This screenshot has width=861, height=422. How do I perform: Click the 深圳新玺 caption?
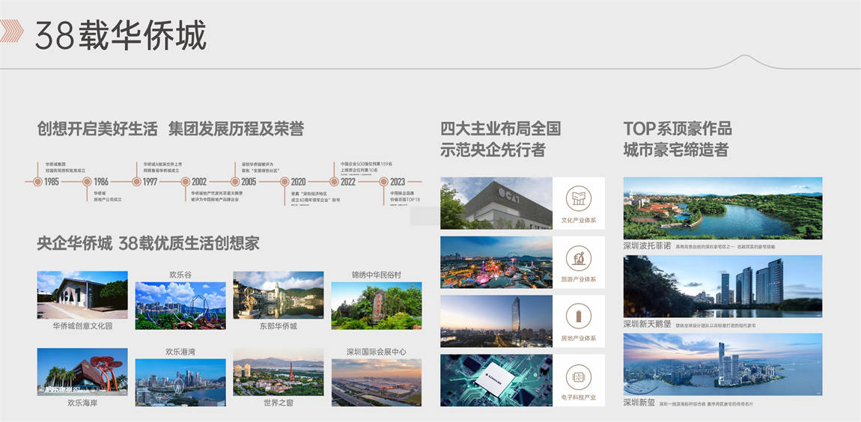pyautogui.click(x=639, y=403)
